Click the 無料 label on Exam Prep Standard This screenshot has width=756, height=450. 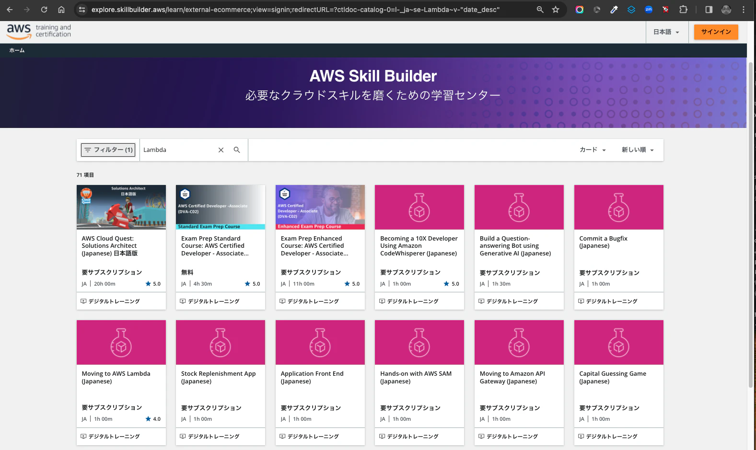[187, 272]
